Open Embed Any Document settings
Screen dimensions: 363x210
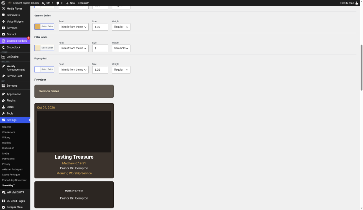(14, 180)
